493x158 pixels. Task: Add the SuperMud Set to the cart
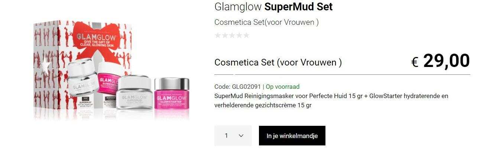tap(292, 136)
